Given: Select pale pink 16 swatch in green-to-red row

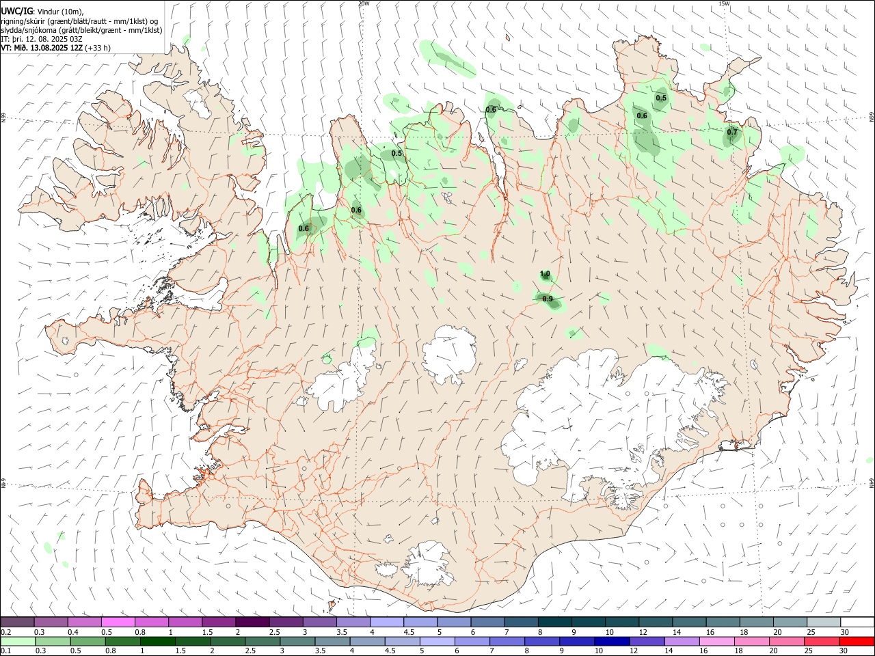Looking at the screenshot, I should click(716, 641).
